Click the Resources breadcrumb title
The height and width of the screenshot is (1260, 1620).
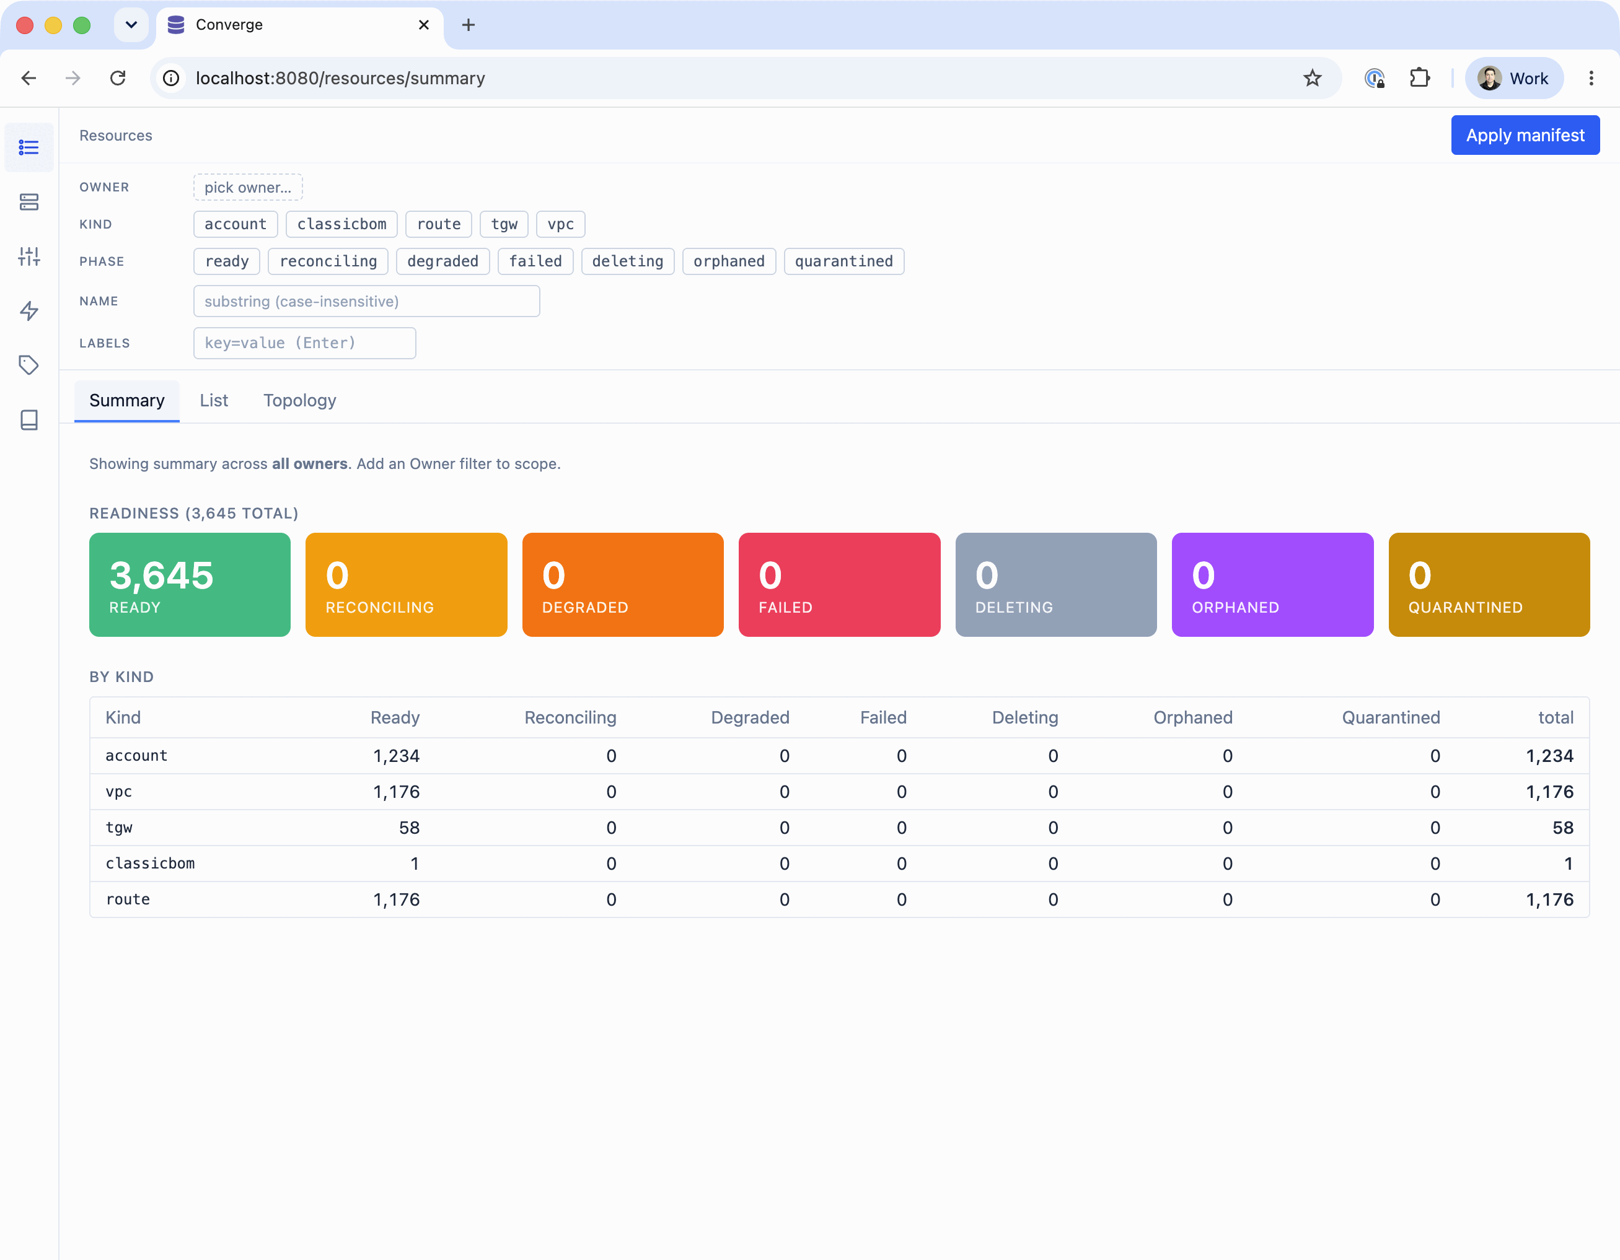click(x=116, y=135)
